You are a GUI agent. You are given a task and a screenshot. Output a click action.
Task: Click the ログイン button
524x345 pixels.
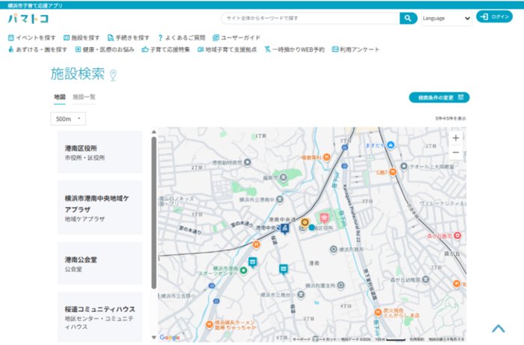(x=494, y=16)
